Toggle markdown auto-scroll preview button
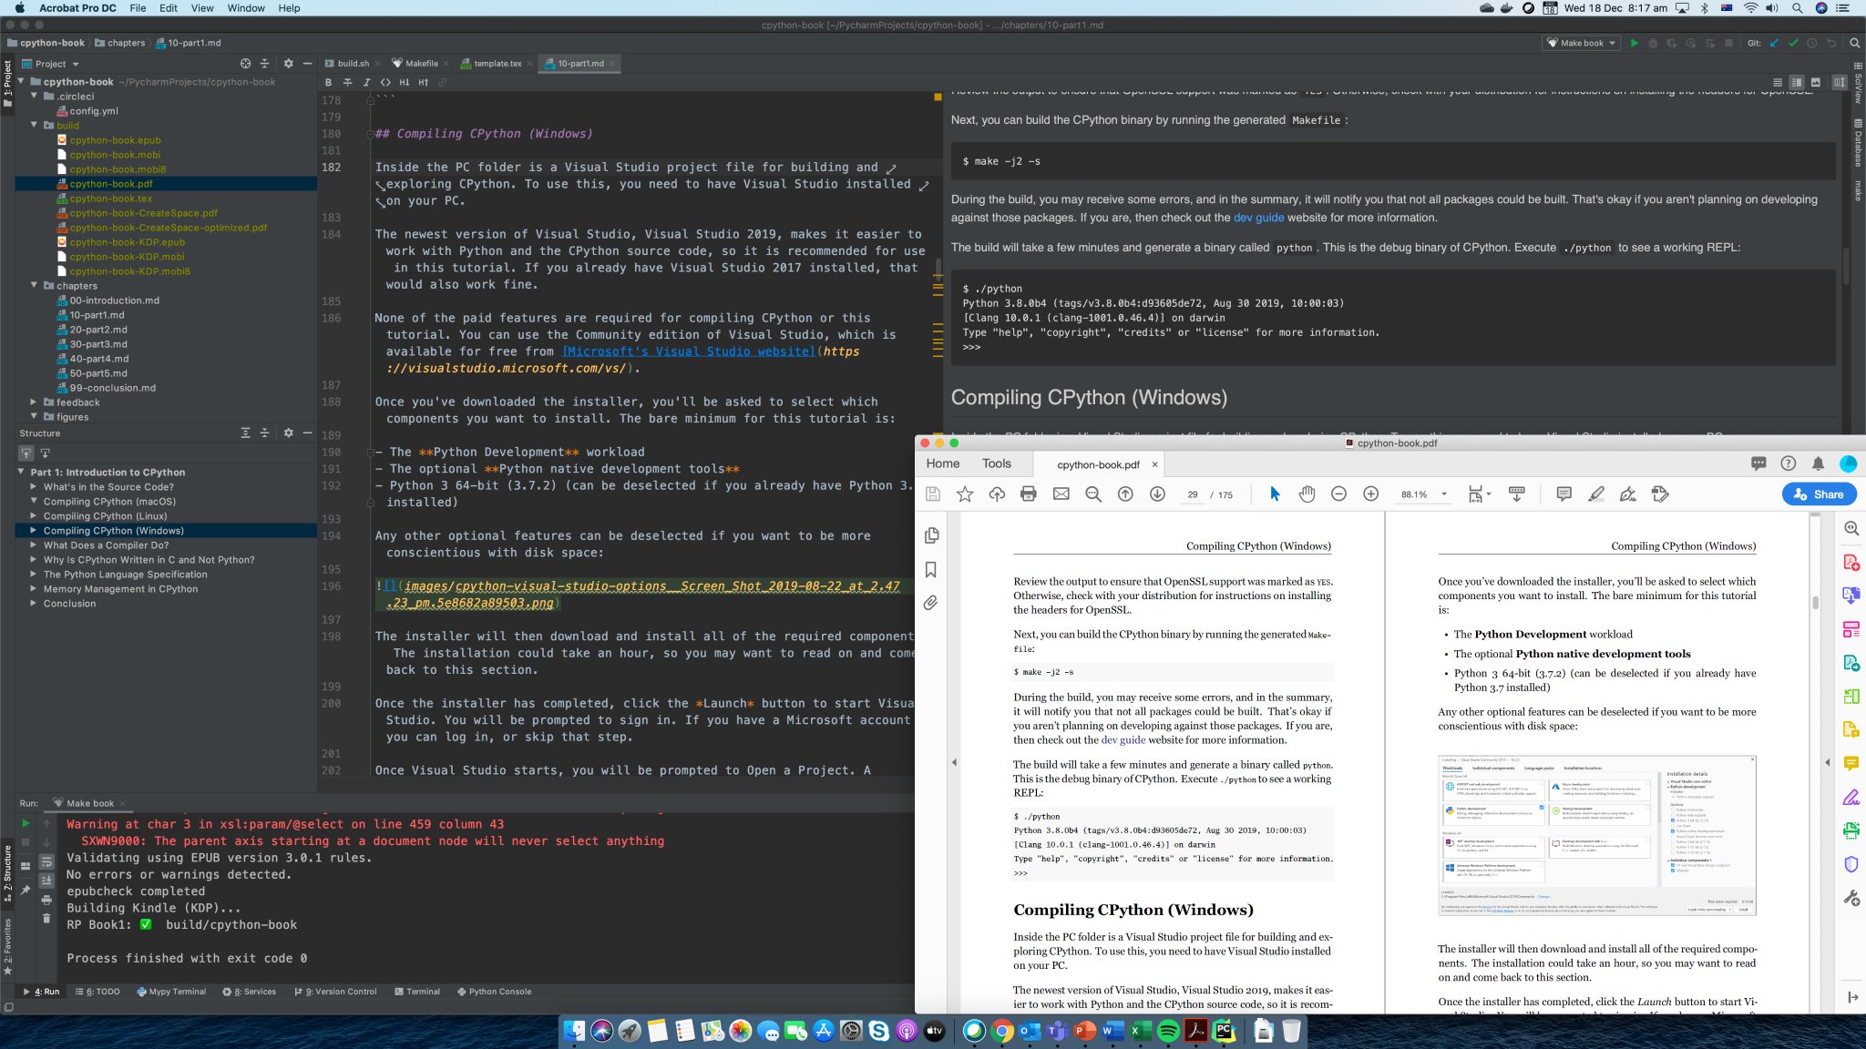 click(1839, 82)
